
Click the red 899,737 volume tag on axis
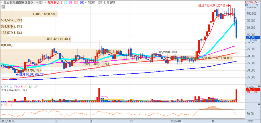coord(253,89)
